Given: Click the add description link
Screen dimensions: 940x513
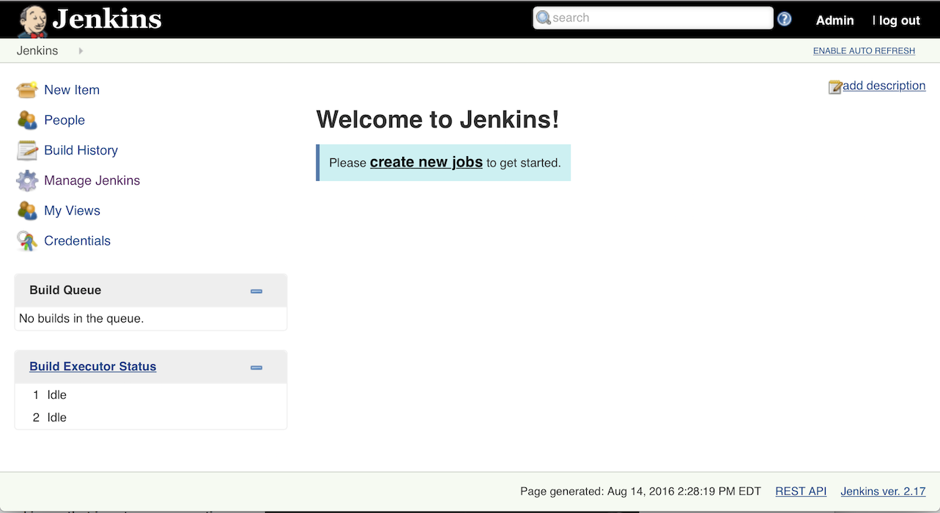Looking at the screenshot, I should point(884,86).
